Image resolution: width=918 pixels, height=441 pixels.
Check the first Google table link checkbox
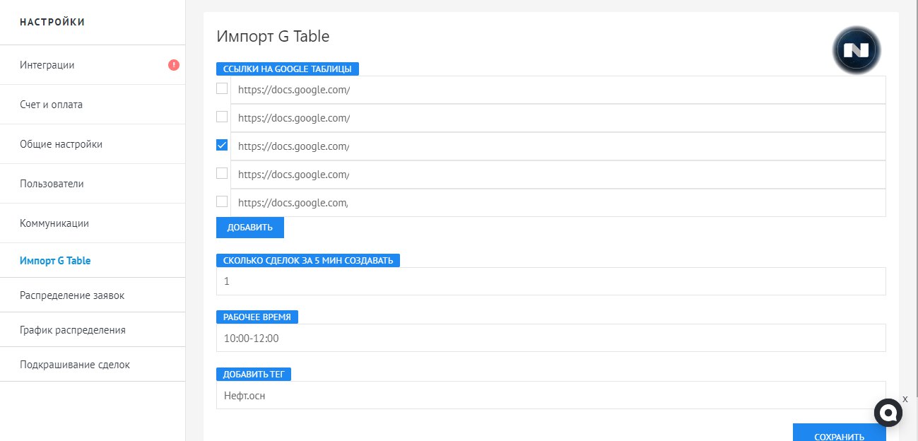(222, 88)
